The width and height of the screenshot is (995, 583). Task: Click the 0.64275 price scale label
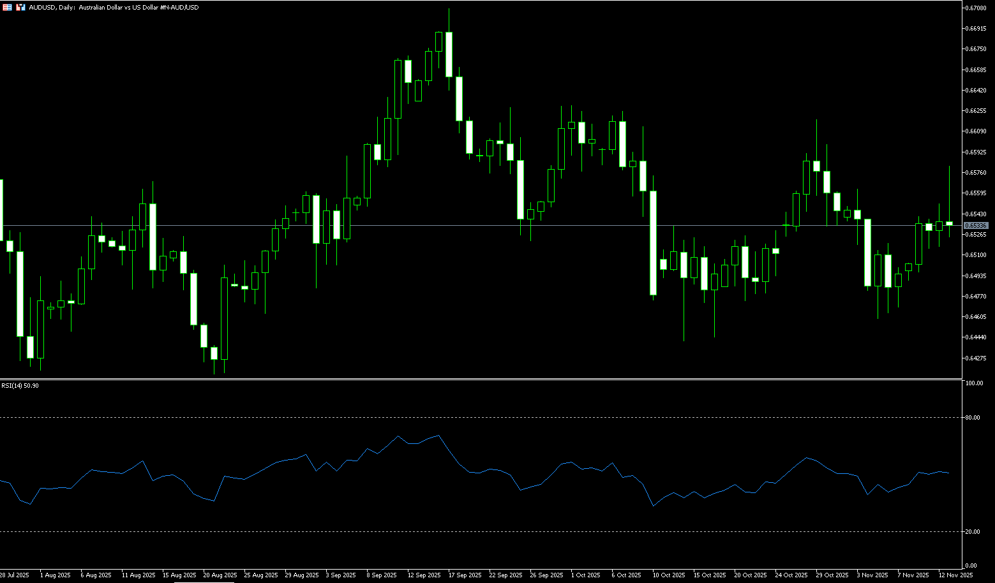976,358
